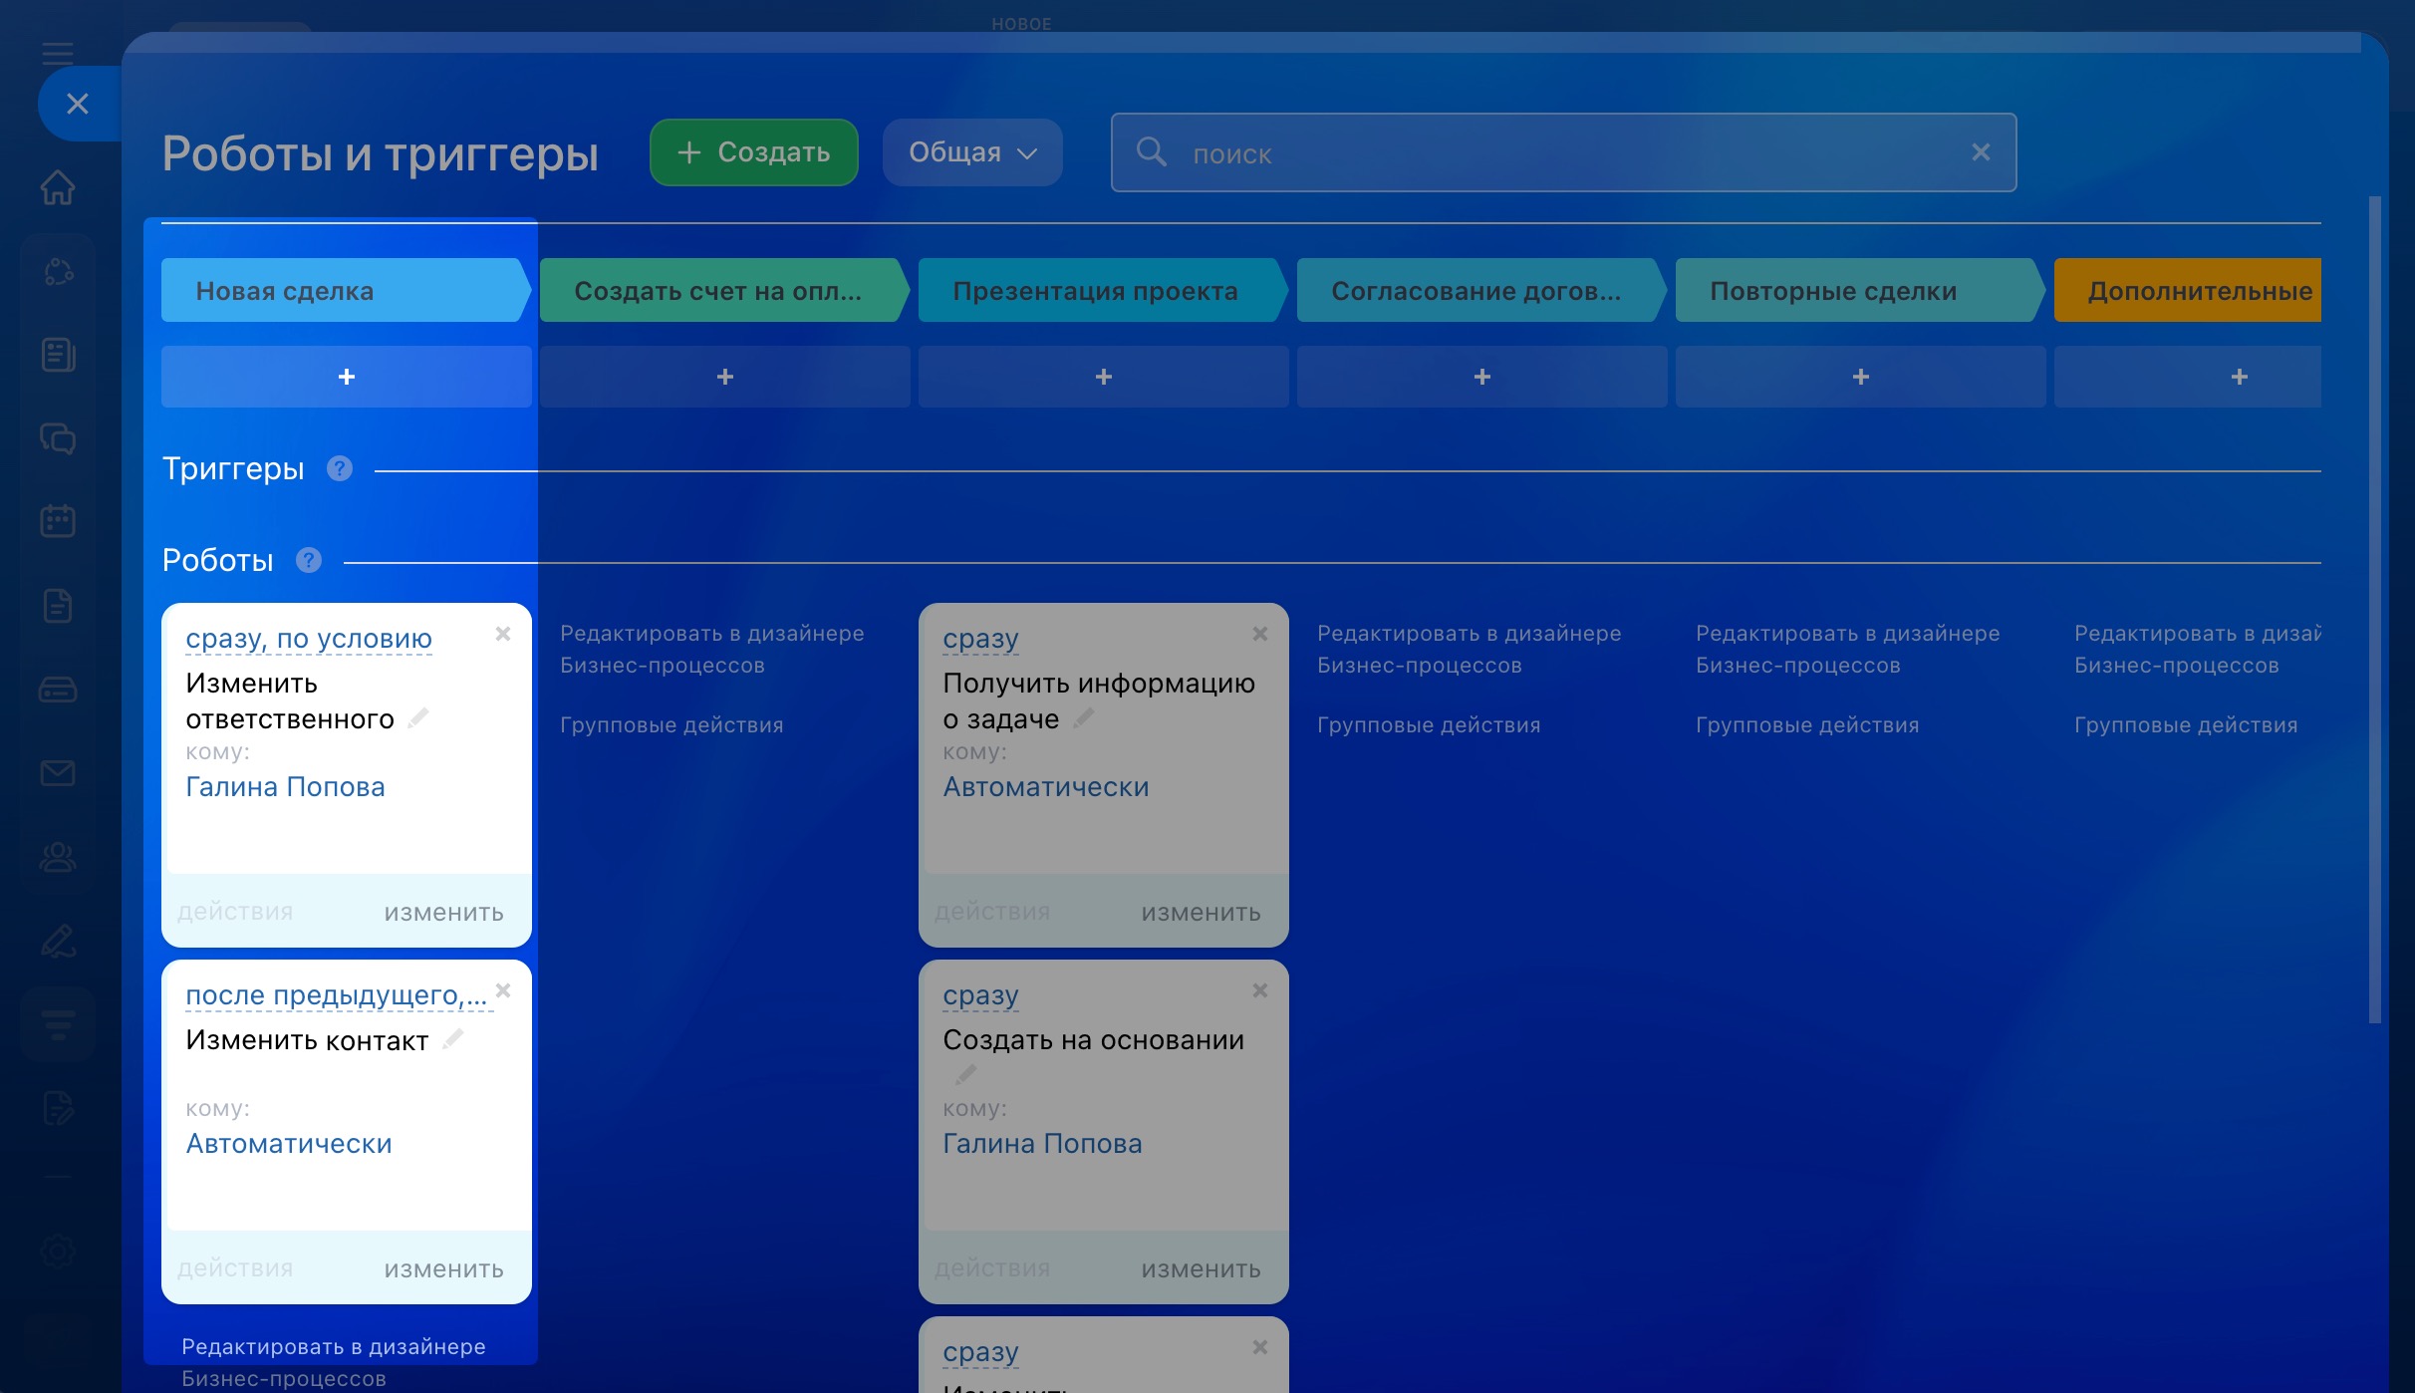Click help icon next to Триггеры
Viewport: 2415px width, 1393px height.
pos(340,468)
